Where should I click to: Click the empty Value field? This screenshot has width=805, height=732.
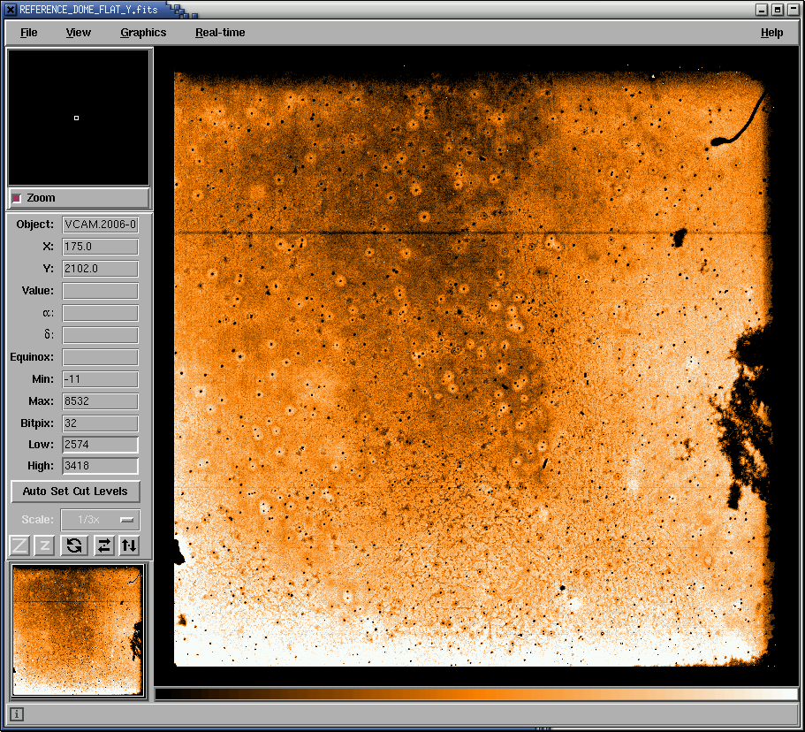[100, 291]
